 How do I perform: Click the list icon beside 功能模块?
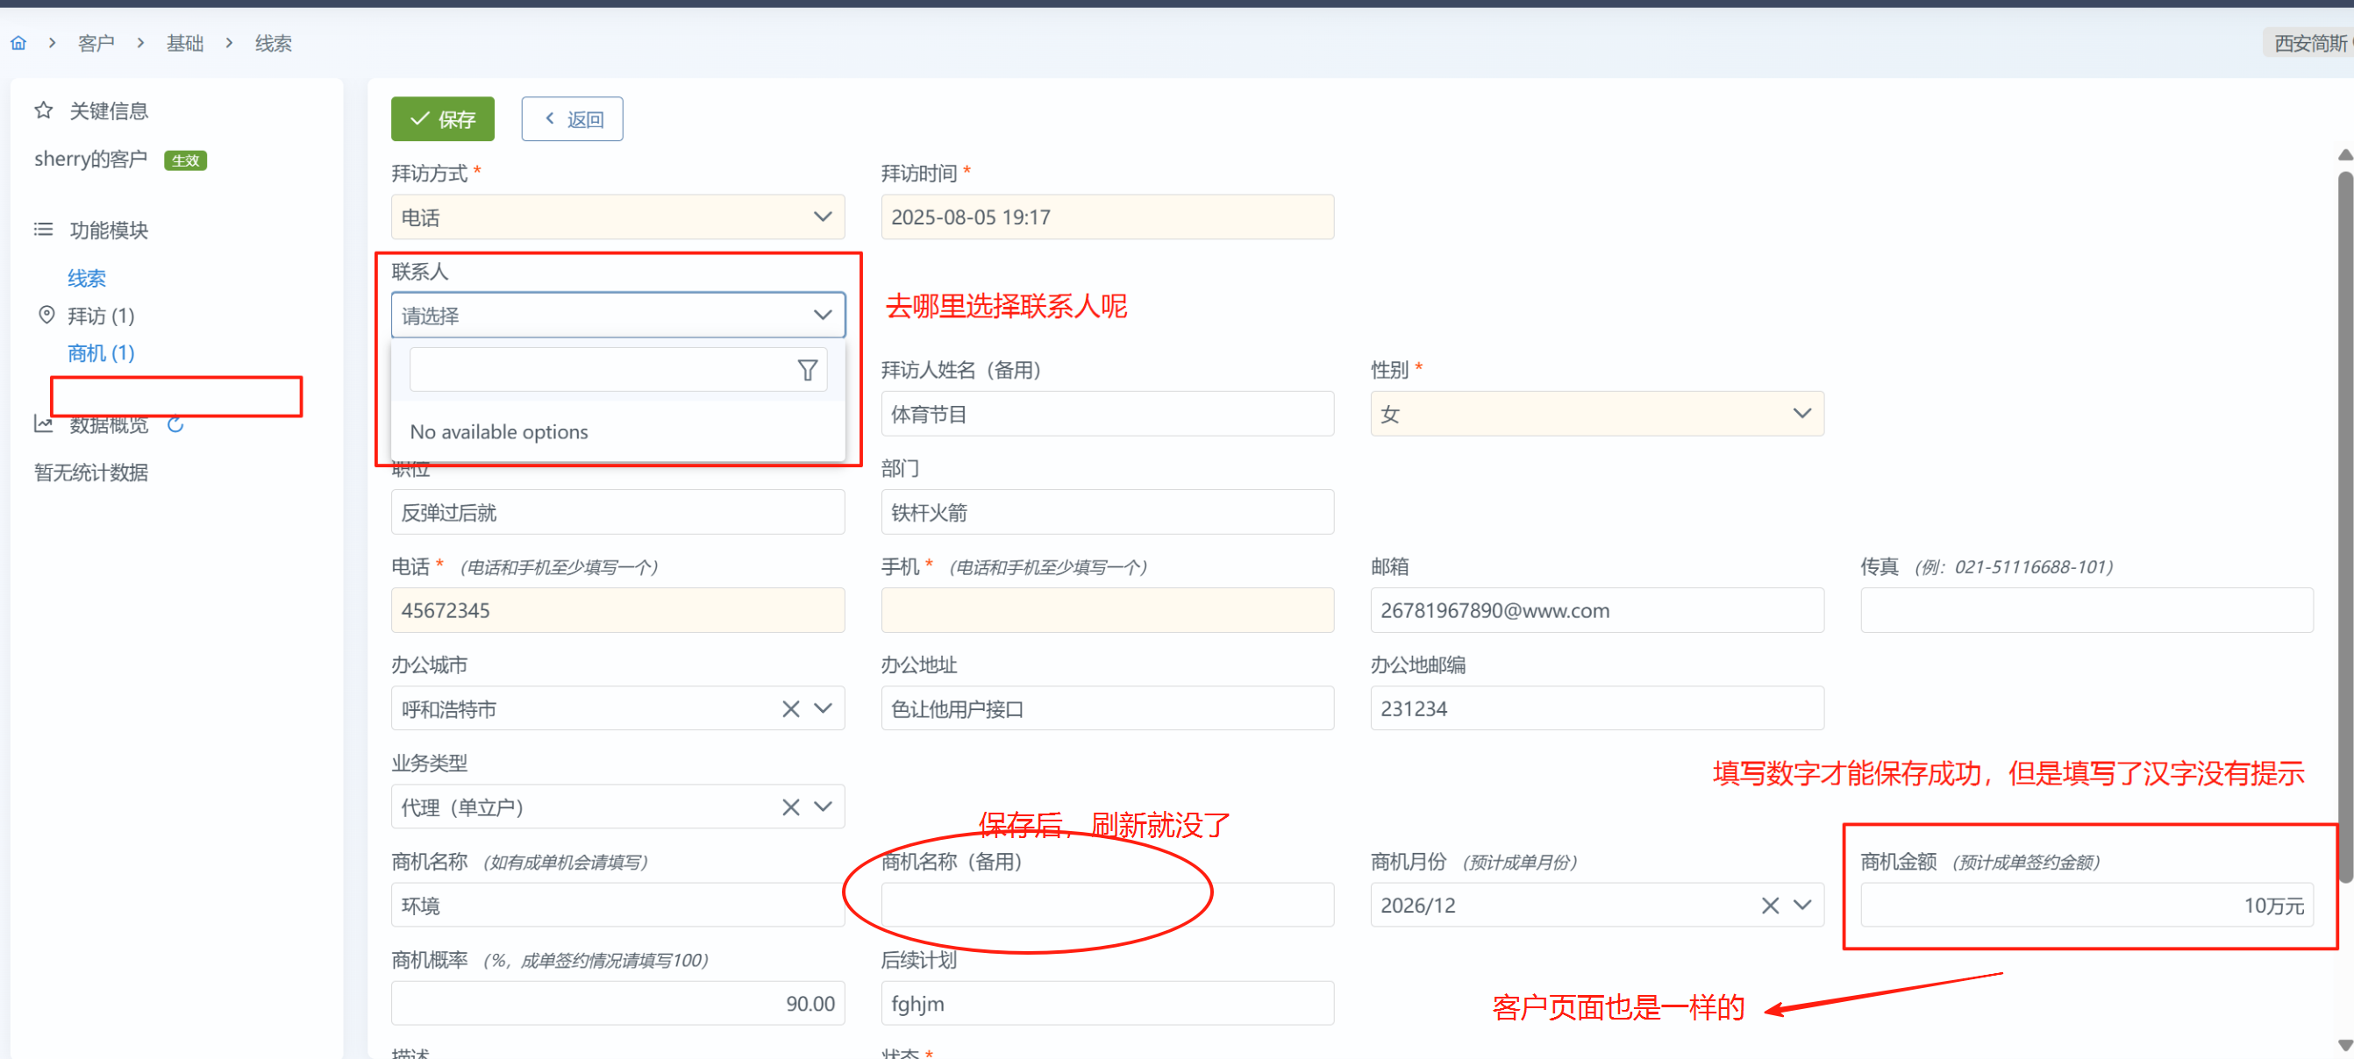(43, 230)
